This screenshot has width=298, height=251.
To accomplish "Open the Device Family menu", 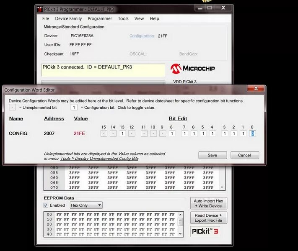I will (x=68, y=18).
